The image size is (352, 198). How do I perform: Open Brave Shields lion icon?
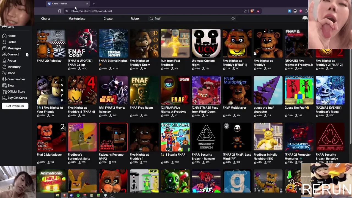pos(252,11)
